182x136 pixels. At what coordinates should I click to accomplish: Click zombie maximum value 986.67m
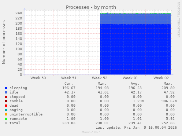pos(169,101)
